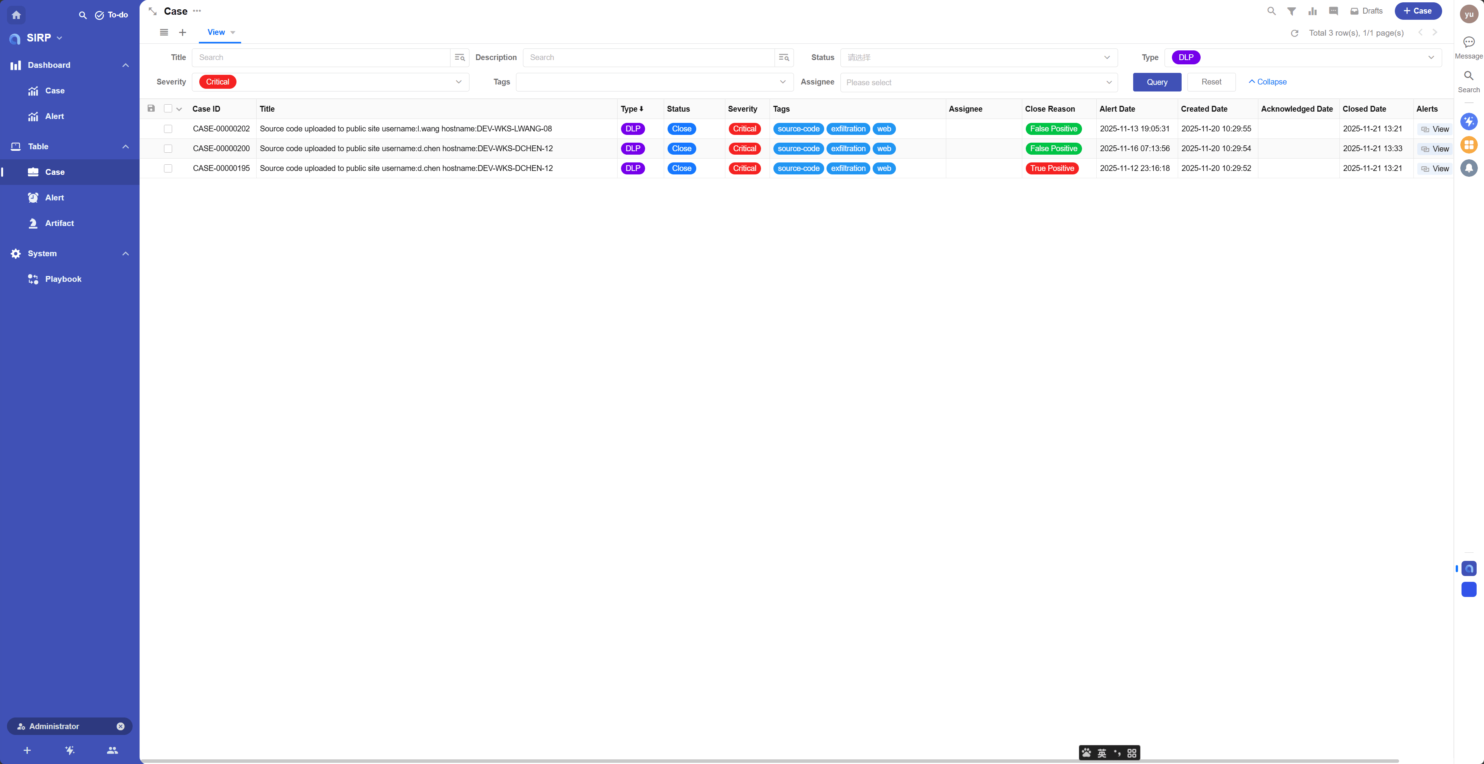The image size is (1484, 764).
Task: Check the box for CASE-00000202
Action: [168, 129]
